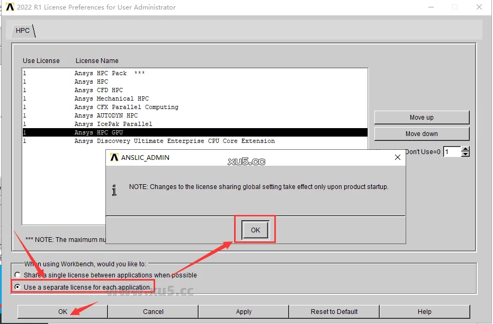Open Help for License Preferences

click(x=424, y=312)
